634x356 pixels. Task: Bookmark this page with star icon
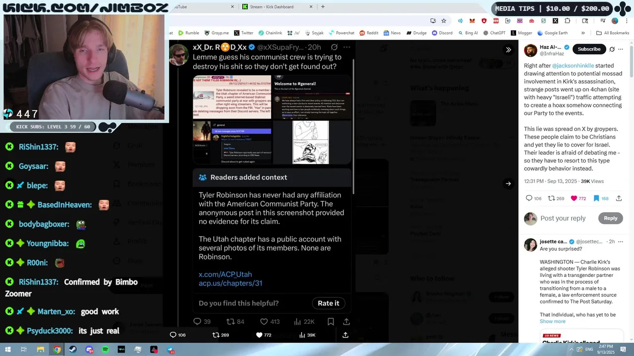pos(444,21)
